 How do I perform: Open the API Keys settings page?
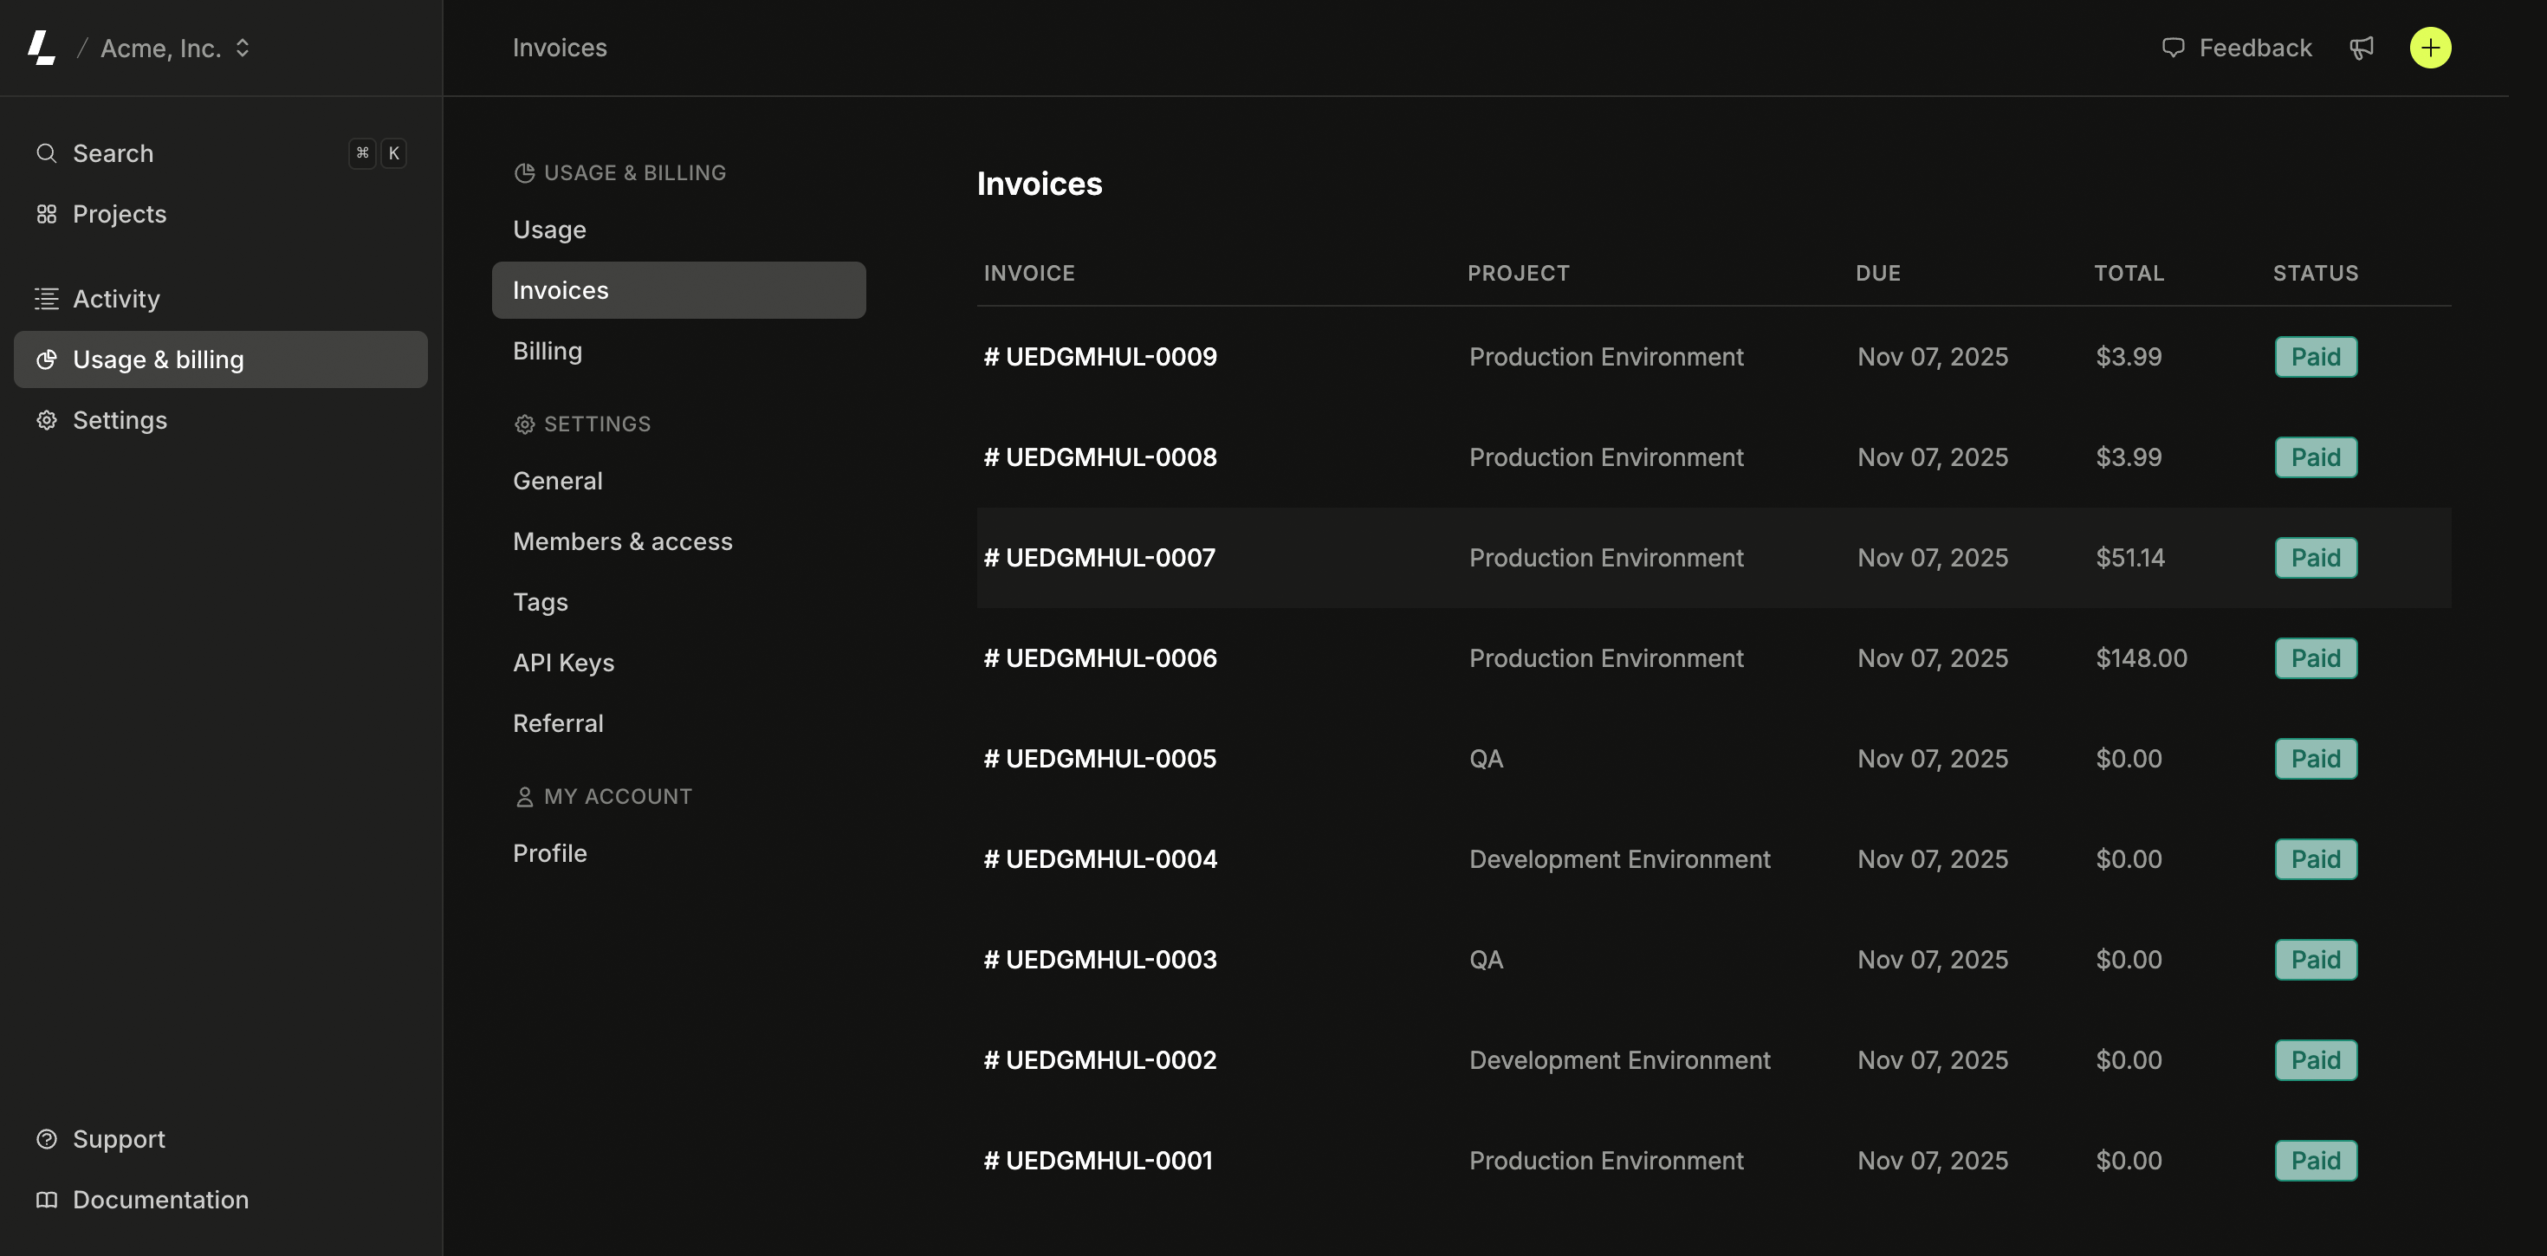point(562,663)
